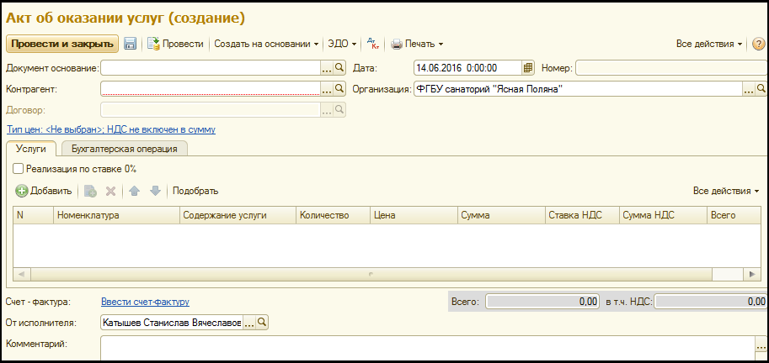
Task: Click the Дт/Кт postings icon
Action: [x=373, y=44]
